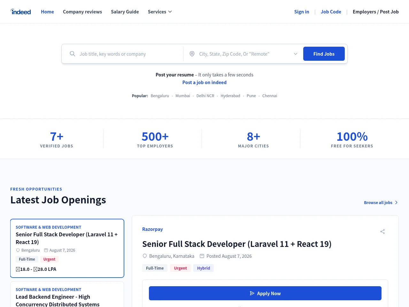Open the Salary Guide
The image size is (409, 307).
click(125, 12)
